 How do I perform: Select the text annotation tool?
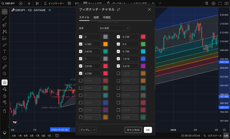coord(5,51)
